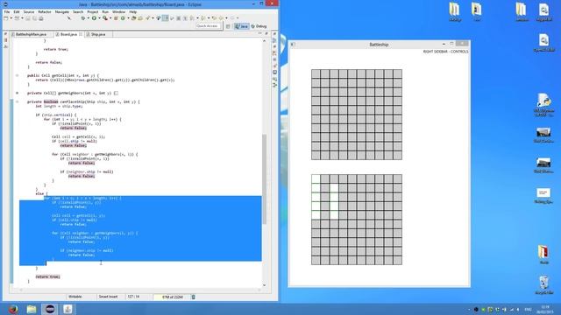Open Firefox from the taskbar
The image size is (561, 315).
coord(13,309)
